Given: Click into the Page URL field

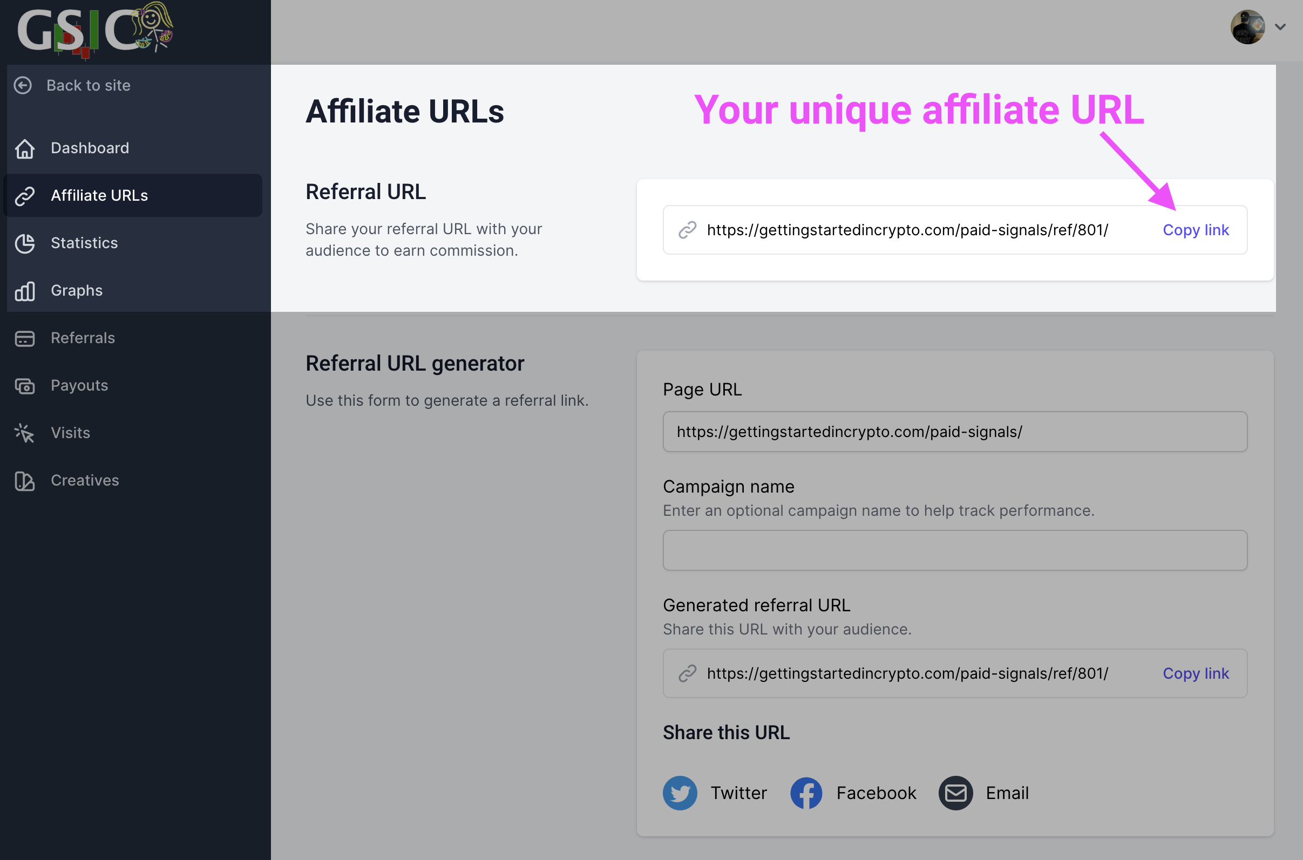Looking at the screenshot, I should (x=955, y=432).
